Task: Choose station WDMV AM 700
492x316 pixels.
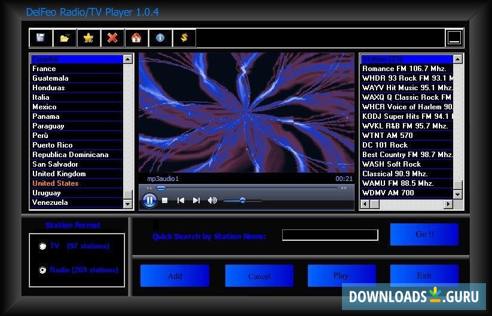Action: click(x=407, y=193)
